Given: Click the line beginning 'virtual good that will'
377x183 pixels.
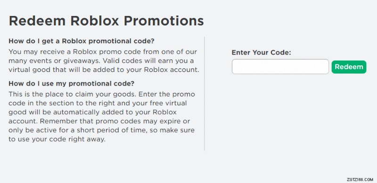Looking at the screenshot, I should pos(104,70).
